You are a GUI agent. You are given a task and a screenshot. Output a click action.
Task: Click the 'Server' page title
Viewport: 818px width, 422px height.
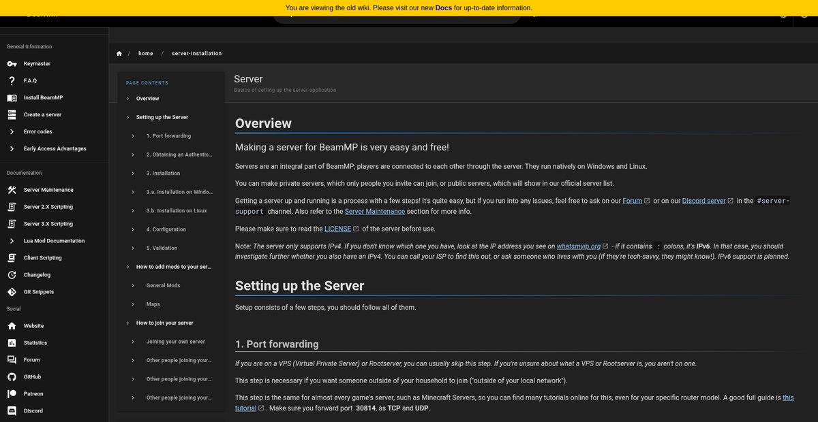[248, 79]
